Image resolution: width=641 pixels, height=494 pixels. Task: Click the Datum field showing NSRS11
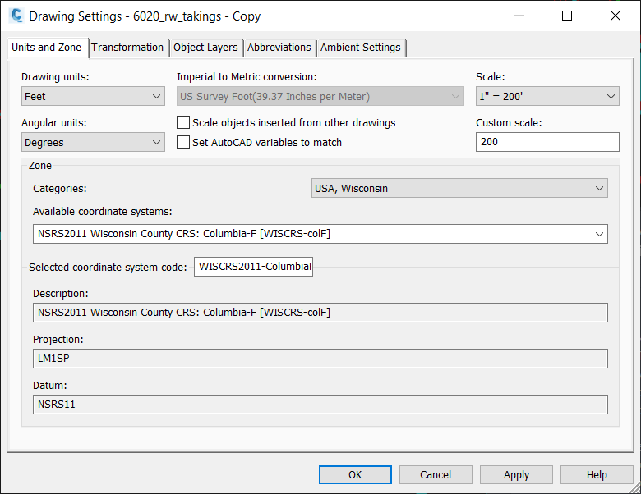tap(320, 405)
